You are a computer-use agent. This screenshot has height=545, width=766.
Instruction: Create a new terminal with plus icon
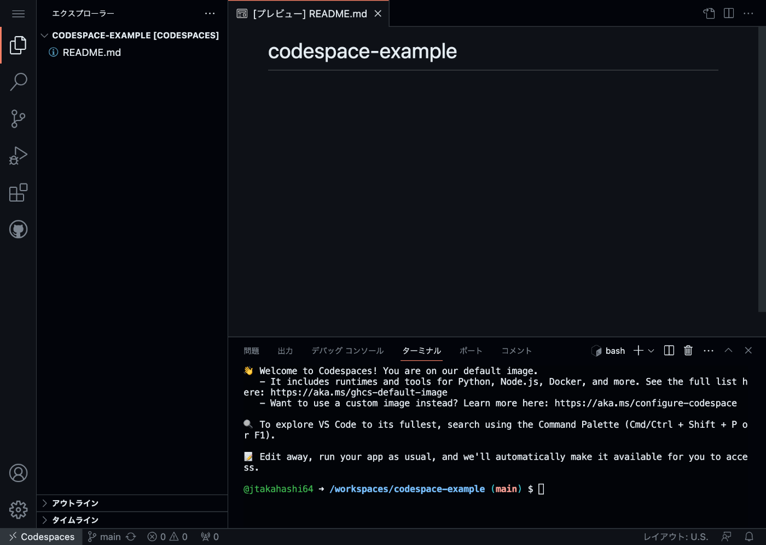pyautogui.click(x=638, y=351)
